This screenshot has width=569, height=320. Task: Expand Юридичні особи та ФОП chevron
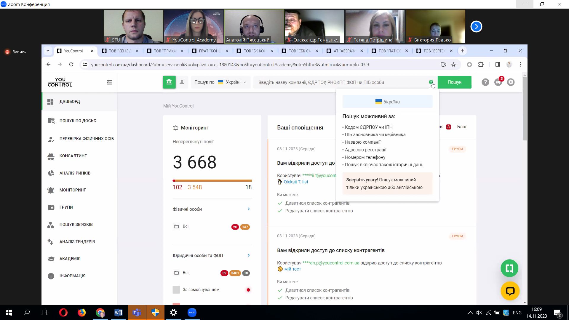click(248, 255)
